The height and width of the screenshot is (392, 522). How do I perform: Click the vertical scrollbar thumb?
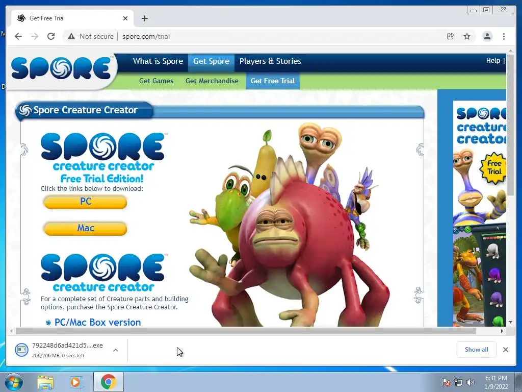tap(511, 125)
